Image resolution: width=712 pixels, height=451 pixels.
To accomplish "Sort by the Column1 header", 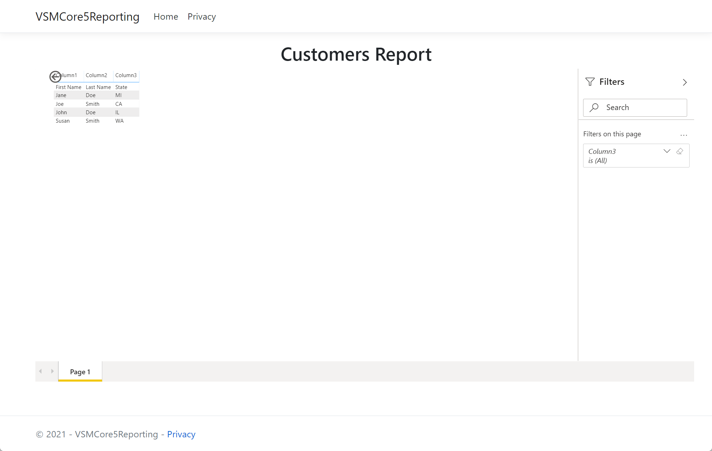I will 70,75.
